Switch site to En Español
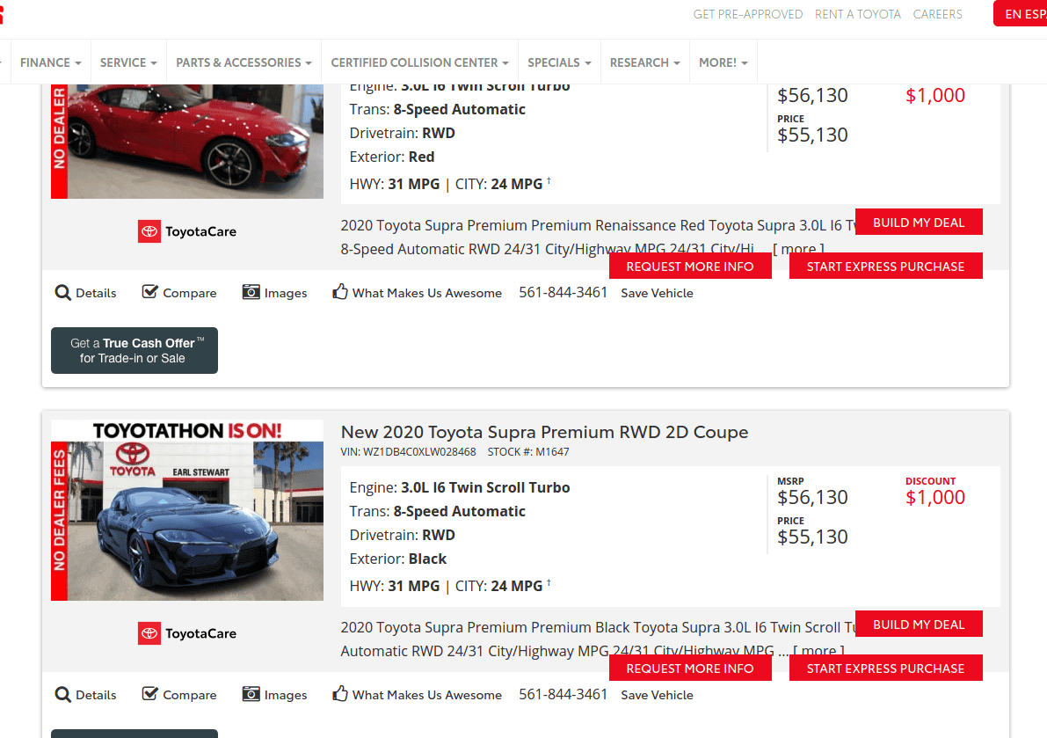Viewport: 1047px width, 738px height. pos(1021,14)
